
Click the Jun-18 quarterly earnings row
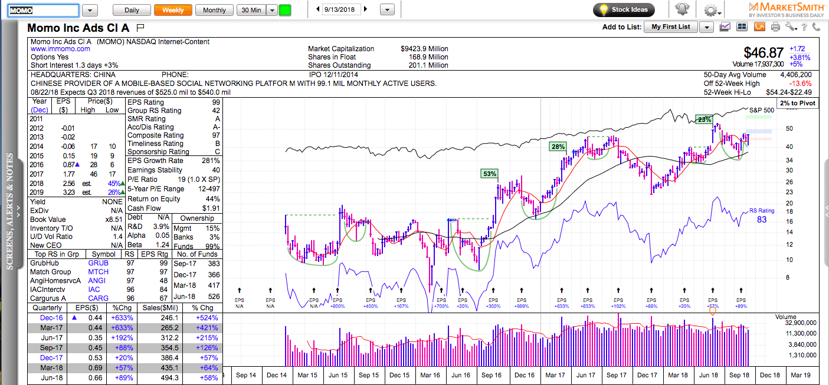pyautogui.click(x=126, y=377)
